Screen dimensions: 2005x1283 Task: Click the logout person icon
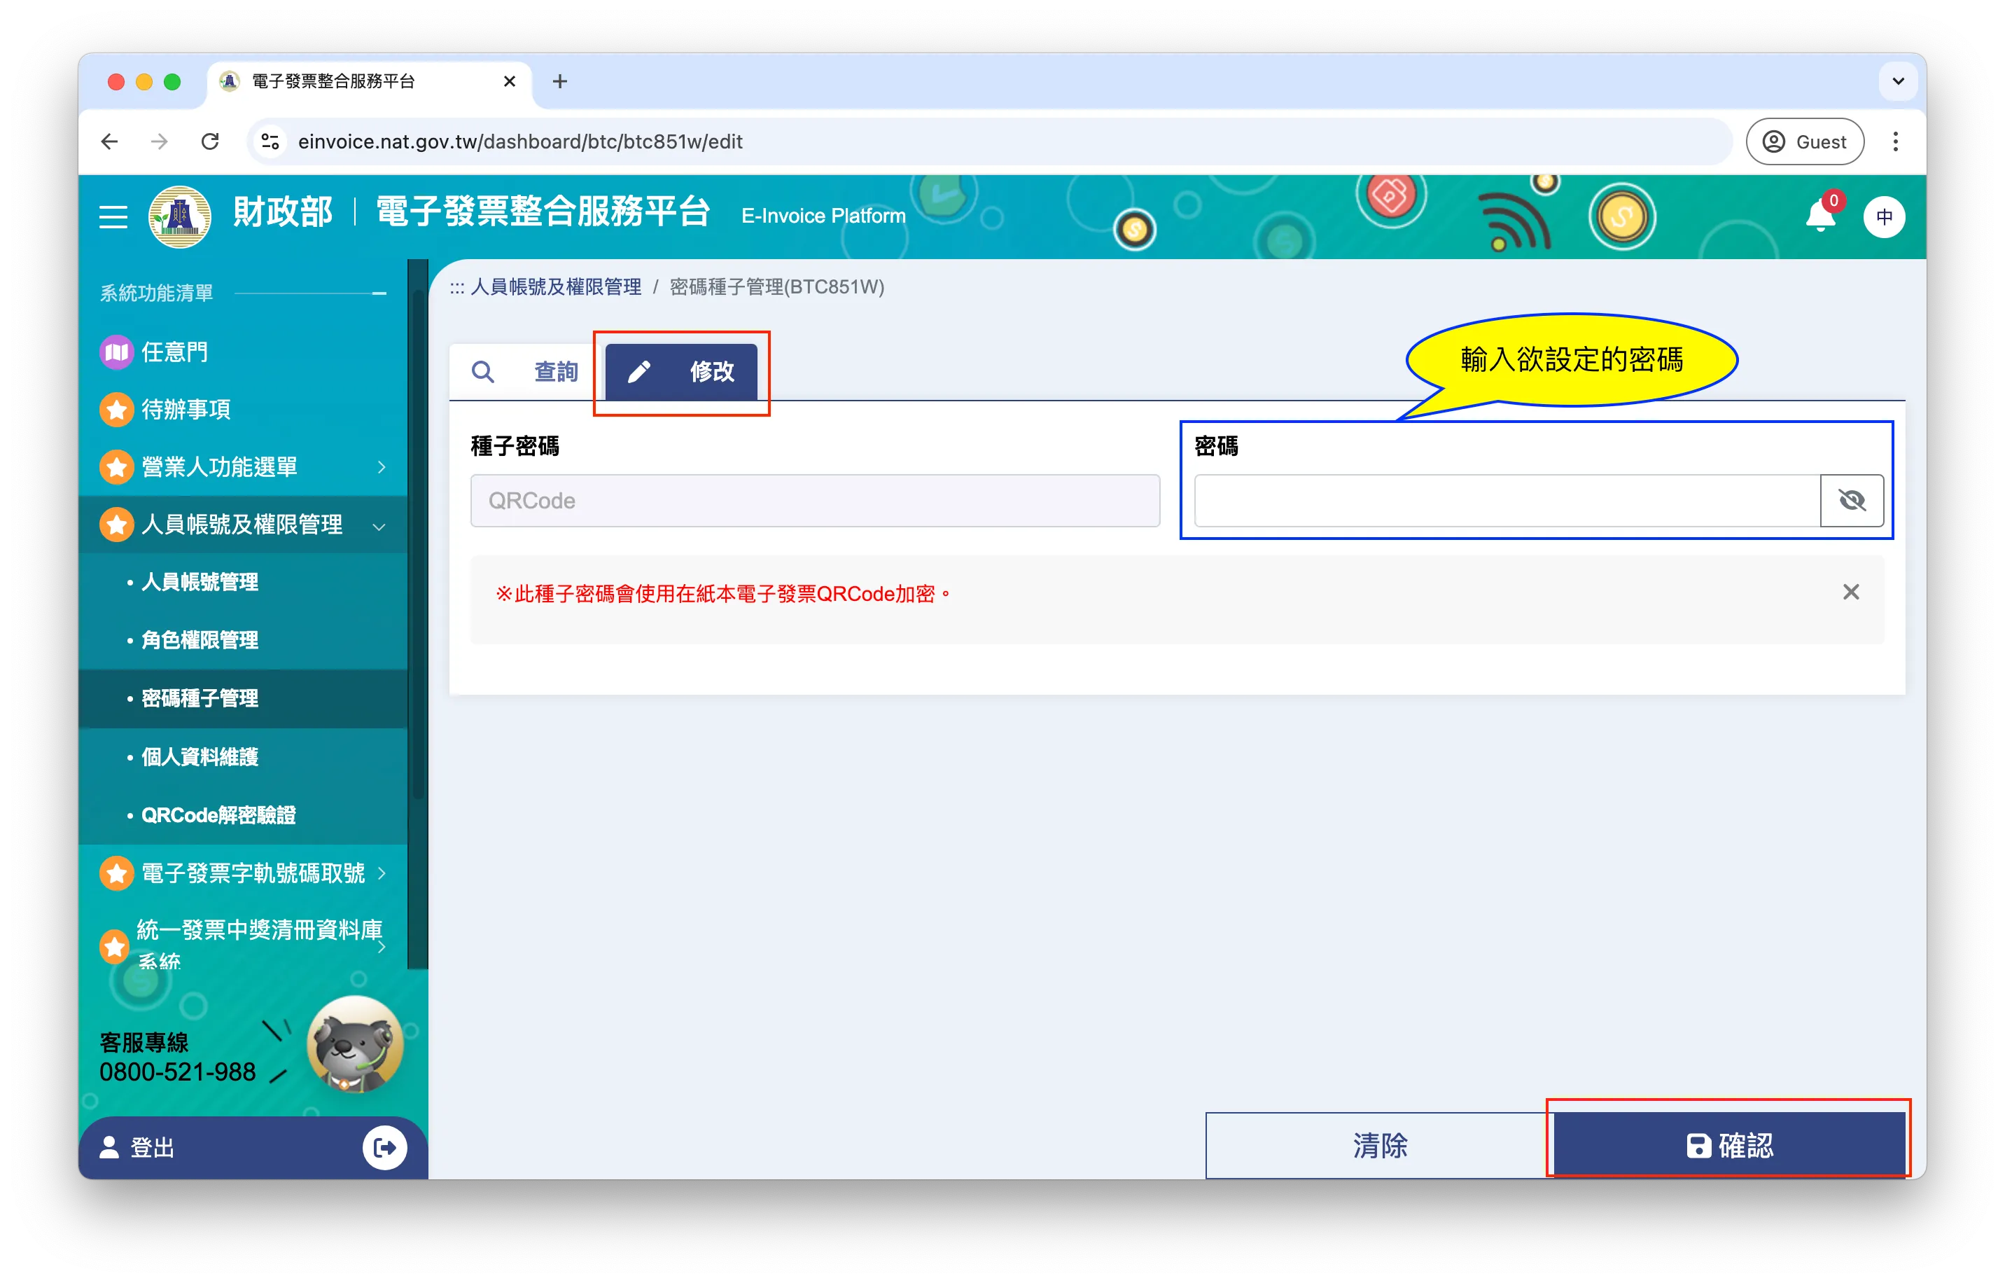tap(109, 1147)
